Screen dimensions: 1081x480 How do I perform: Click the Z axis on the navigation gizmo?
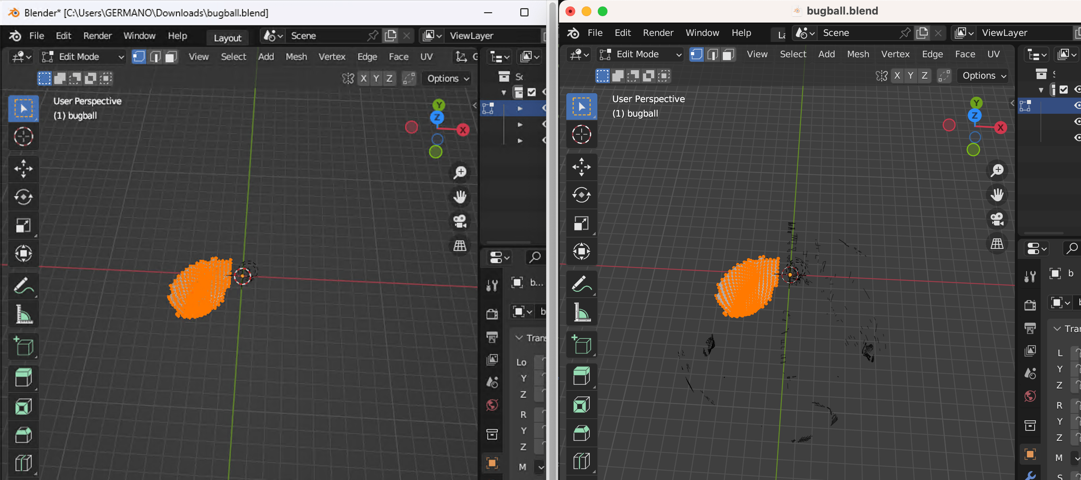click(x=437, y=118)
